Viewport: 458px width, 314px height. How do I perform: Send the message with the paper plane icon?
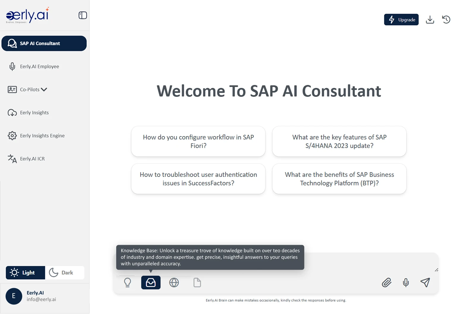point(426,282)
